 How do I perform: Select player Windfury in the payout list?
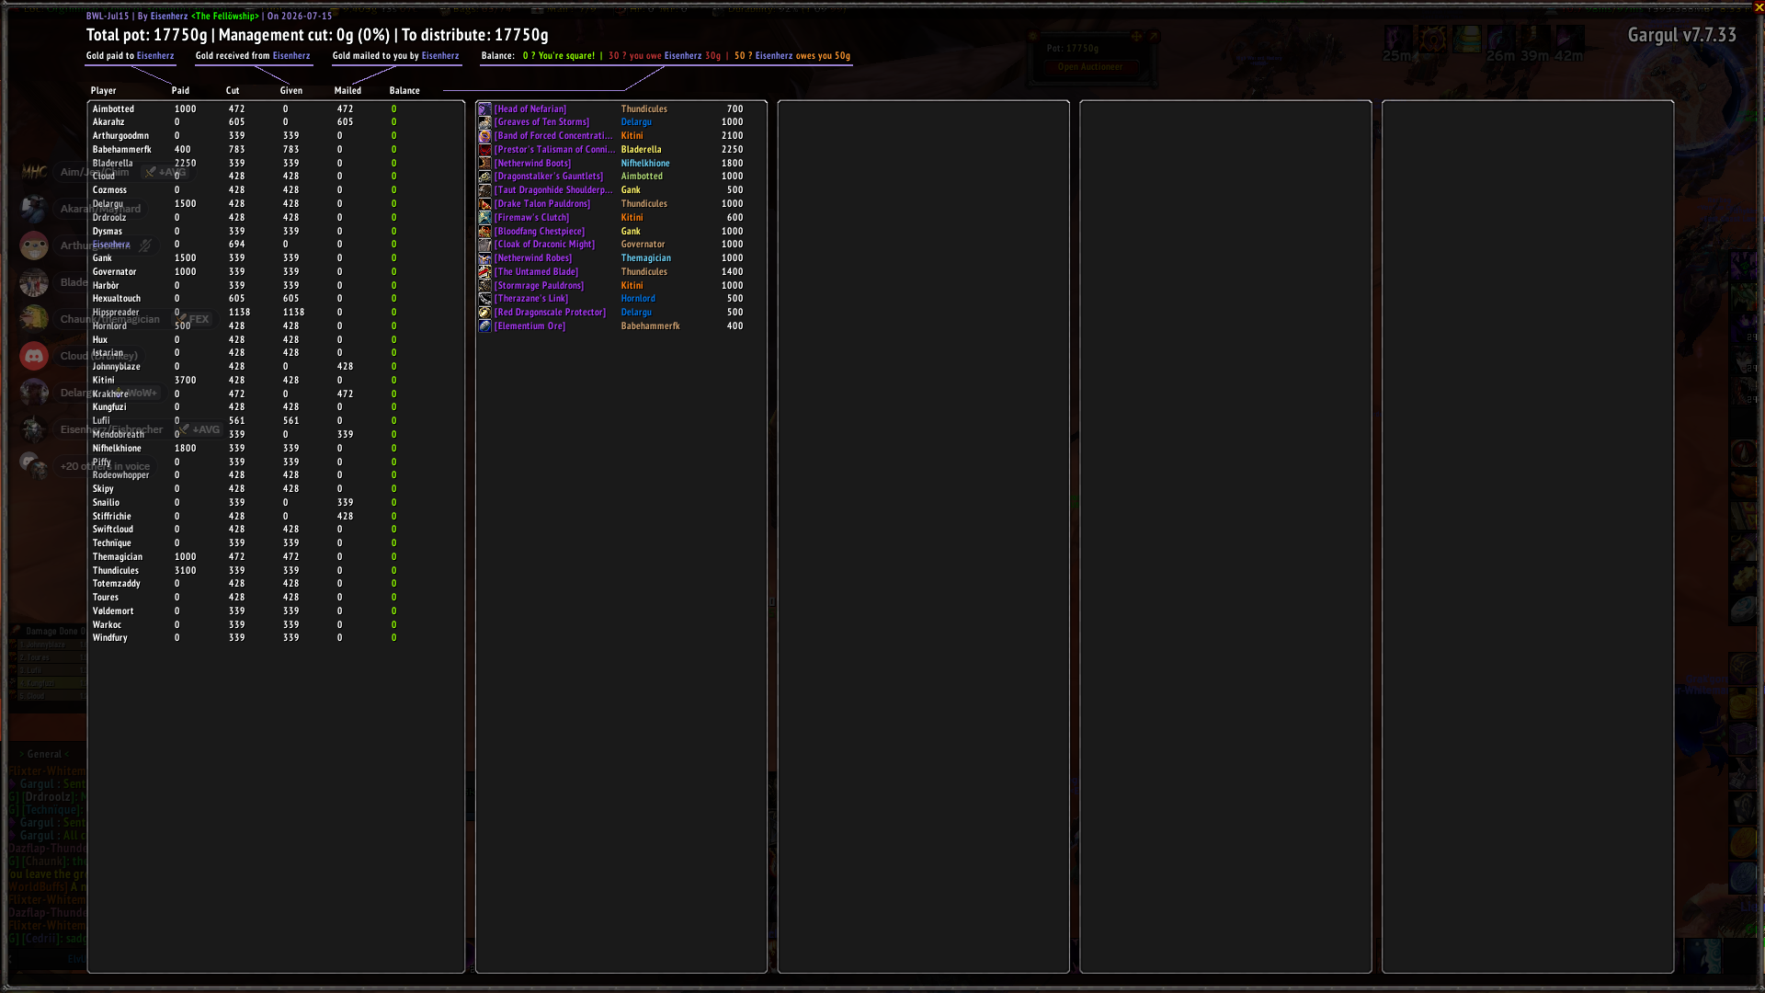[109, 638]
